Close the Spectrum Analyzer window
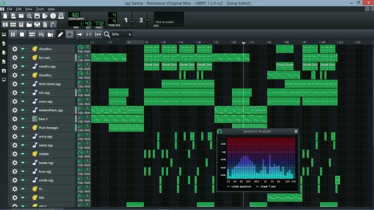The image size is (374, 210). [296, 132]
